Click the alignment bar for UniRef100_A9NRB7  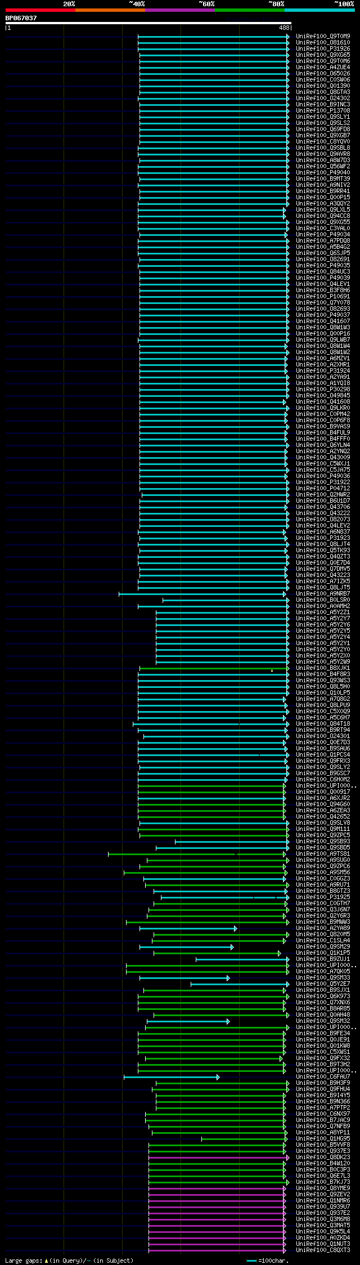[202, 594]
